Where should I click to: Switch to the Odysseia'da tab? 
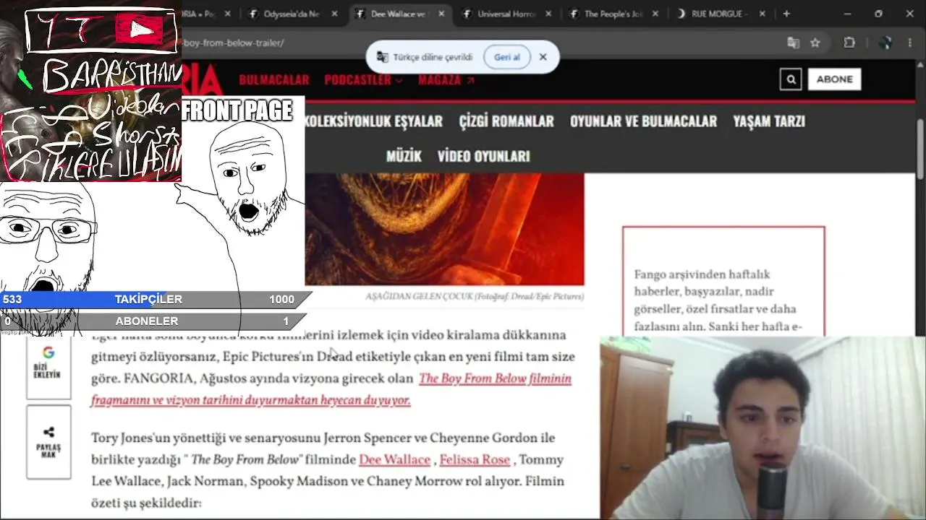pyautogui.click(x=292, y=14)
